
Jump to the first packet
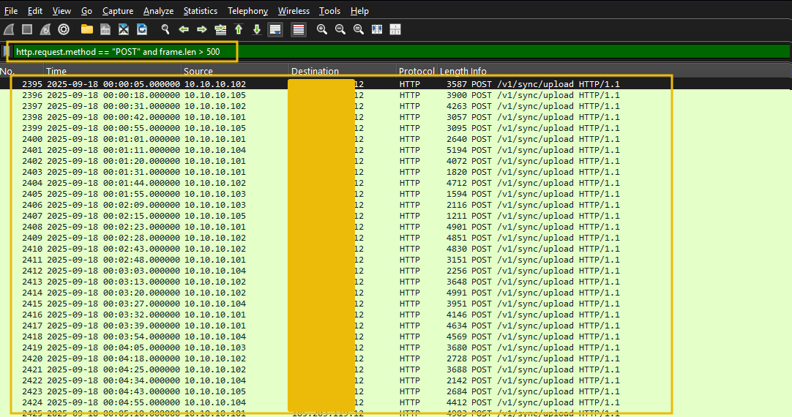tap(239, 29)
